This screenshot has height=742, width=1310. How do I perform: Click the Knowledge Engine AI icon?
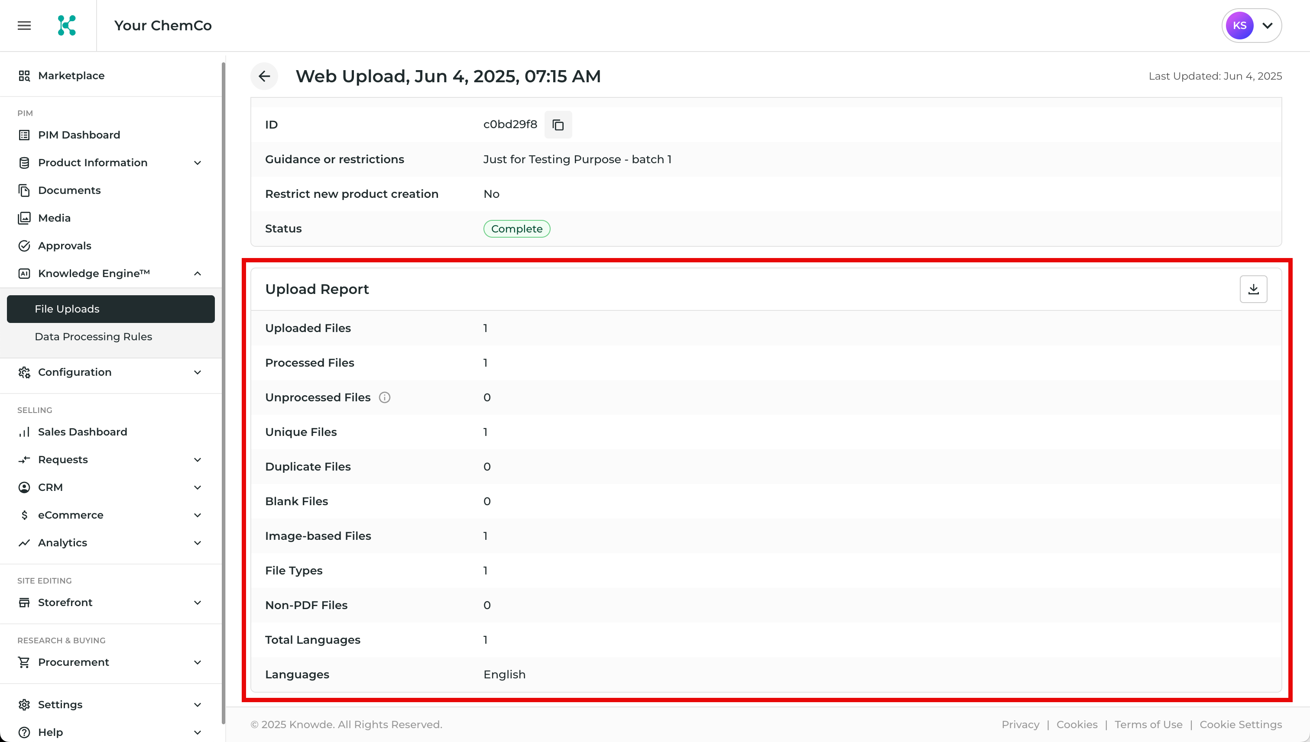coord(24,274)
